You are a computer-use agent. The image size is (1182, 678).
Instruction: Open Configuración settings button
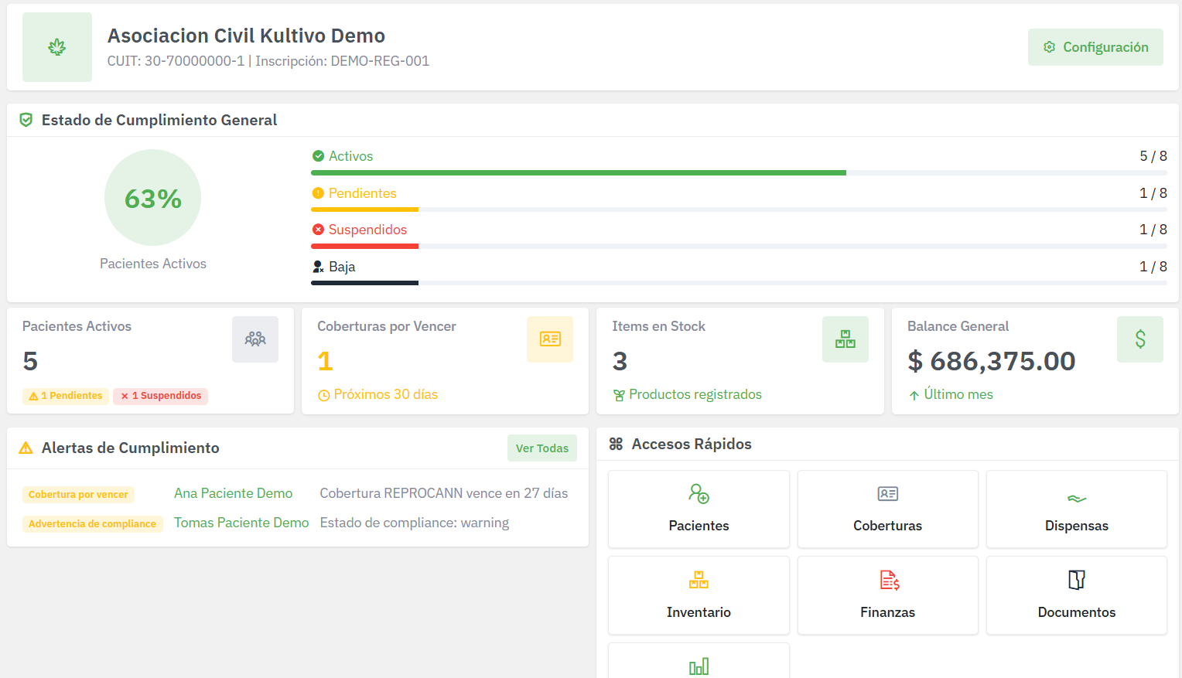1095,47
